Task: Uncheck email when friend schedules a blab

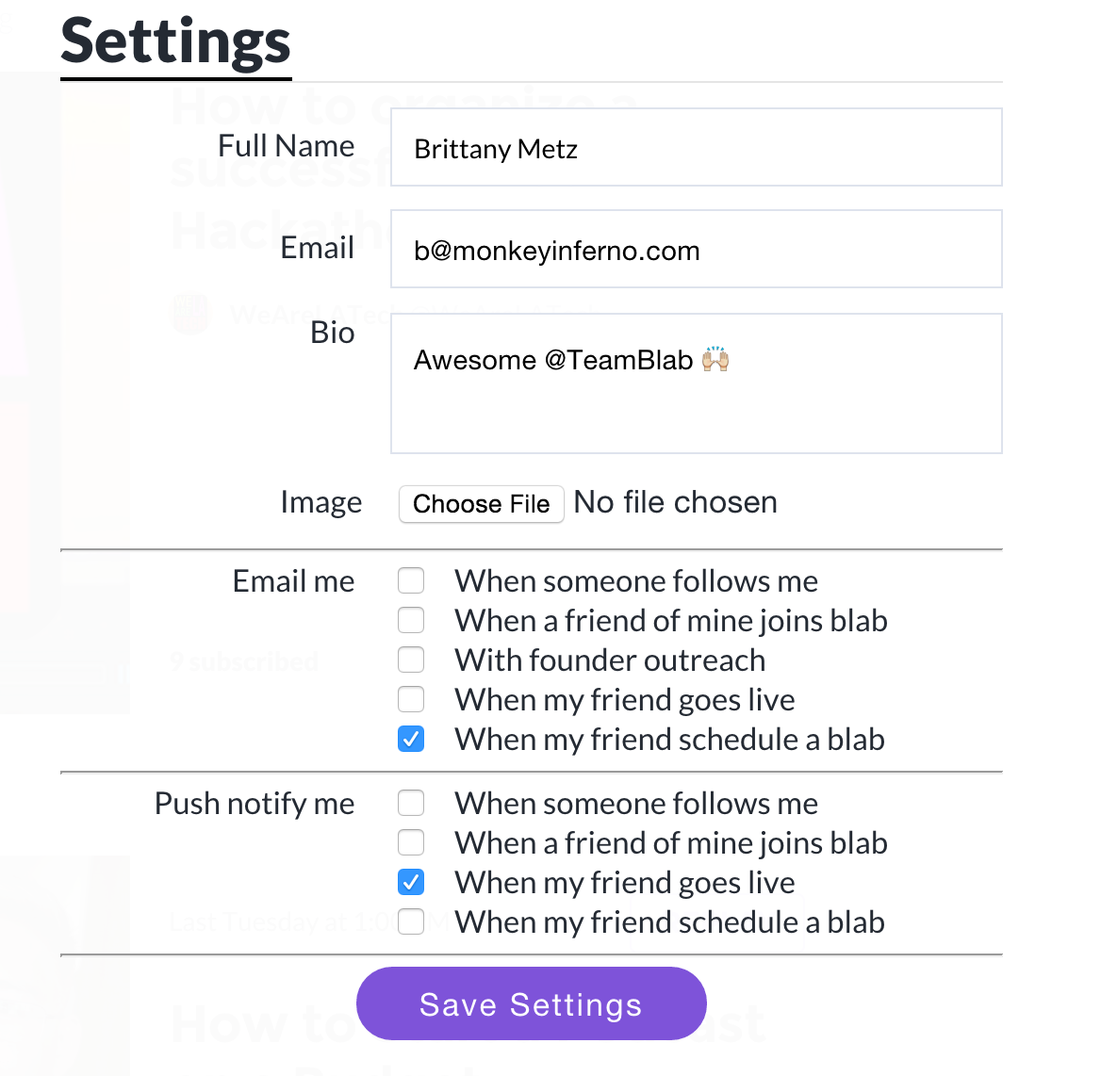Action: 411,739
